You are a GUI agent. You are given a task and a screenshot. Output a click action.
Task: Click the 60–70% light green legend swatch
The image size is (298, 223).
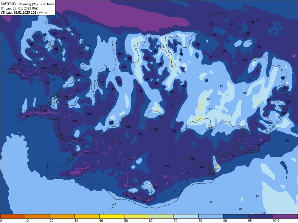click(161, 216)
